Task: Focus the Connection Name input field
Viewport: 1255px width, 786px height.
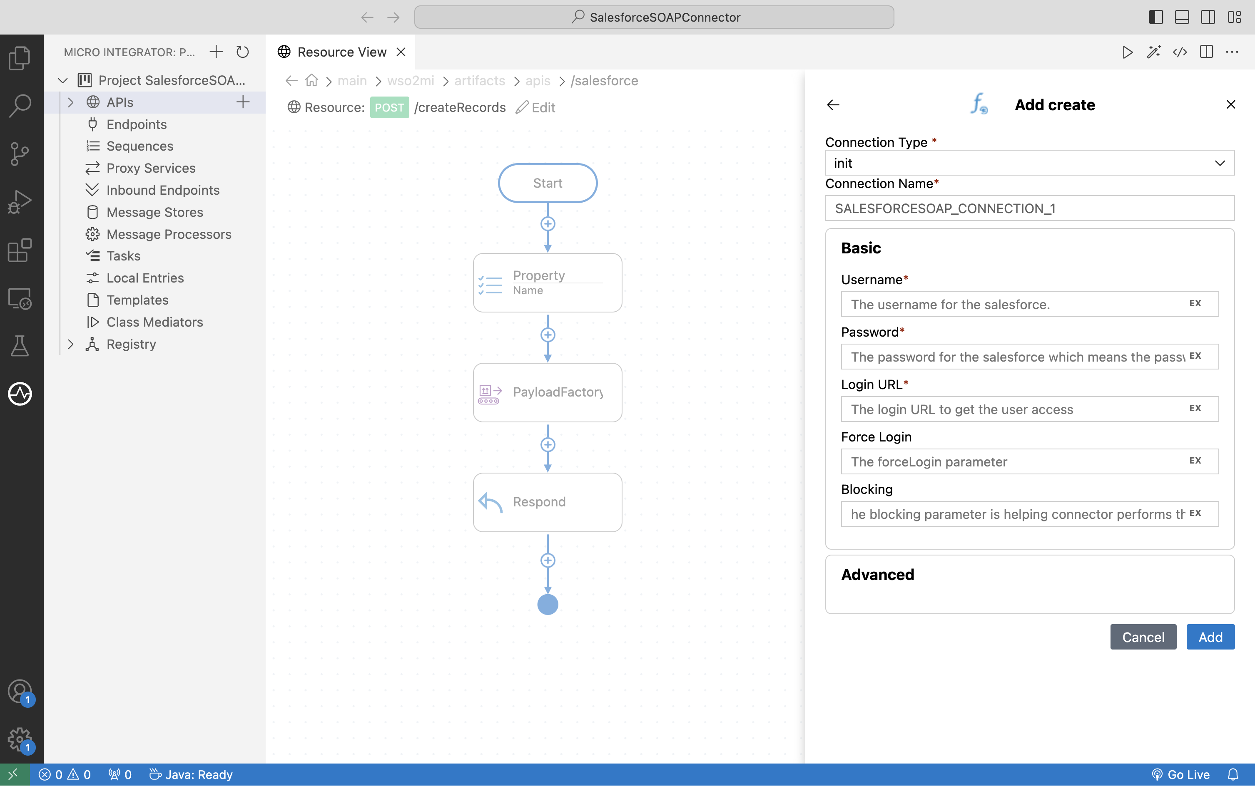Action: (x=1030, y=208)
